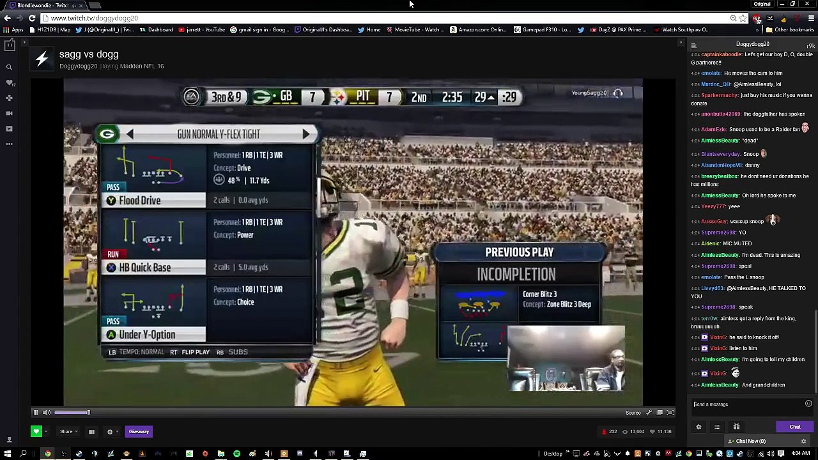Open the H1Z1DB | Map bookmark
The width and height of the screenshot is (818, 460).
tap(50, 29)
